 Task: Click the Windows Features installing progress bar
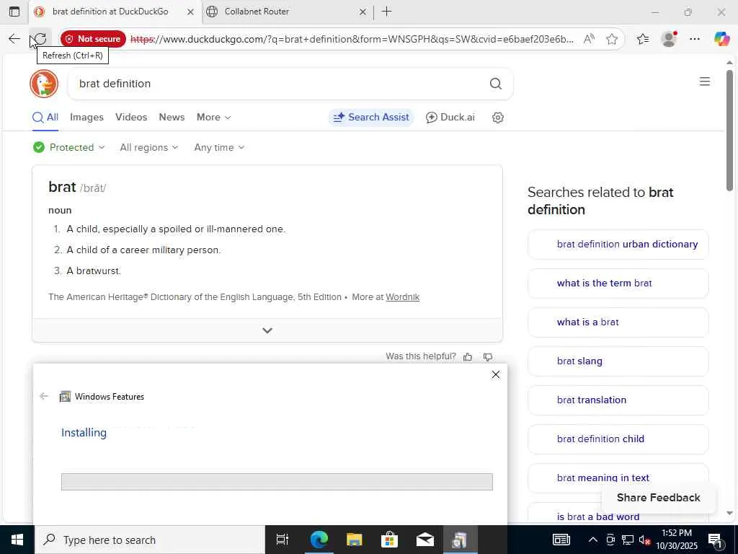point(277,482)
